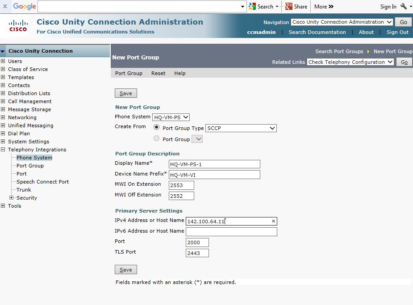Click the Google+ Share icon
Screen dimensions: 413x305
click(x=289, y=6)
